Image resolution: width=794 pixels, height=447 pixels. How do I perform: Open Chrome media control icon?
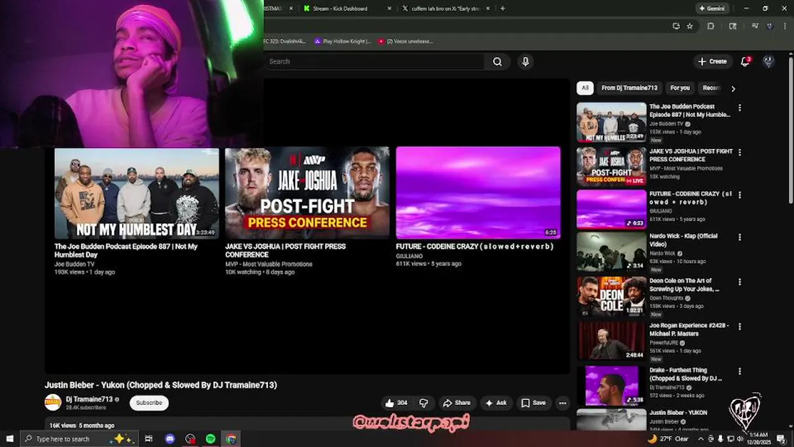click(754, 26)
